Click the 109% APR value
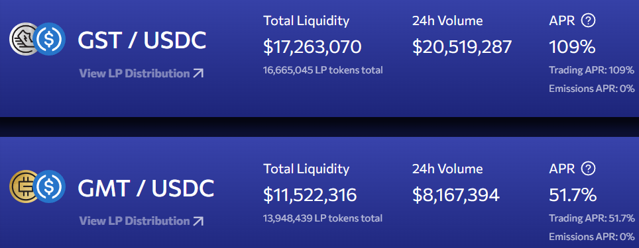This screenshot has width=639, height=248. (x=572, y=47)
